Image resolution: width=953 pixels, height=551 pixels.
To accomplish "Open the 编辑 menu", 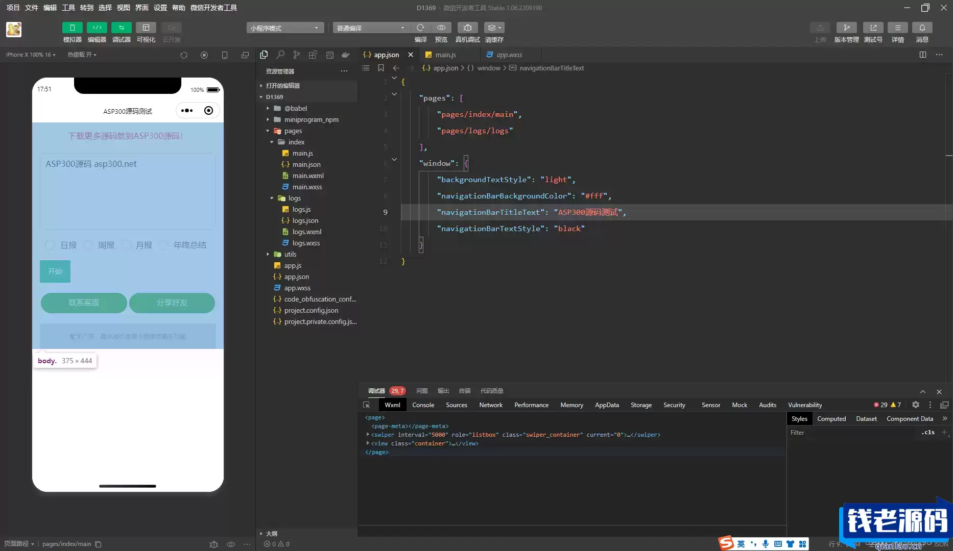I will [x=50, y=8].
